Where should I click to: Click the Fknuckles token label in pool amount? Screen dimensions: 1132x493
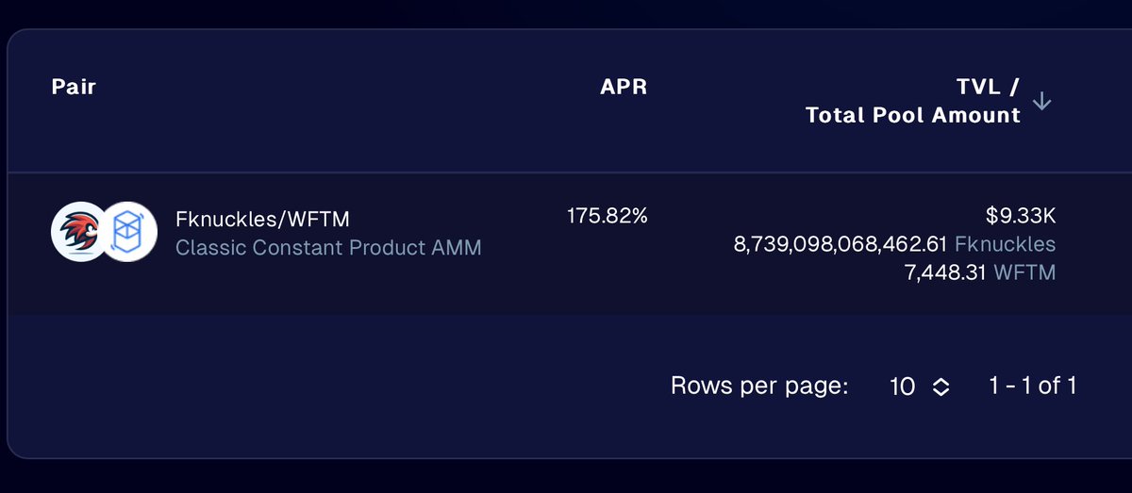pyautogui.click(x=1006, y=244)
